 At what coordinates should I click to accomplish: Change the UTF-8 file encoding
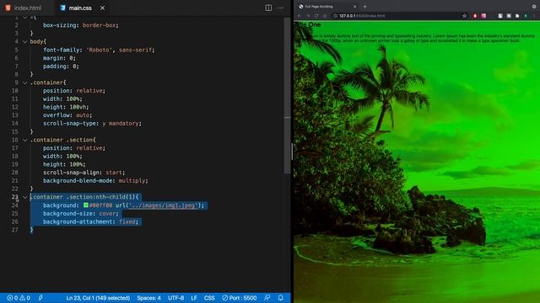click(176, 298)
